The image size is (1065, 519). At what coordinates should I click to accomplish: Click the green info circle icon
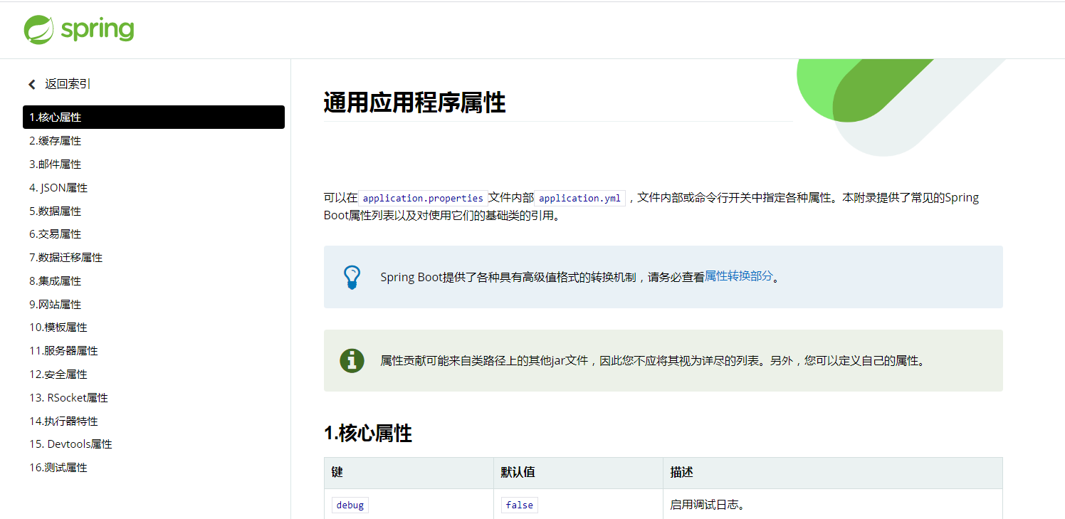352,360
